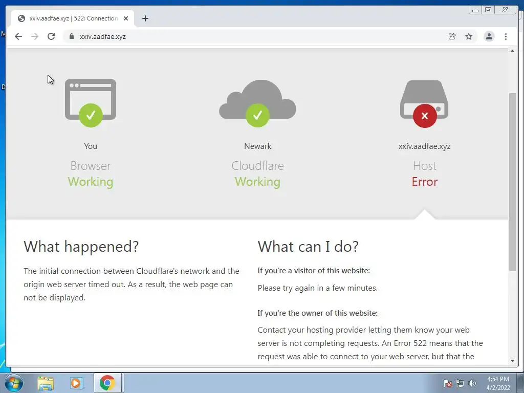Click the Chrome taskbar icon
The height and width of the screenshot is (393, 524).
[107, 383]
